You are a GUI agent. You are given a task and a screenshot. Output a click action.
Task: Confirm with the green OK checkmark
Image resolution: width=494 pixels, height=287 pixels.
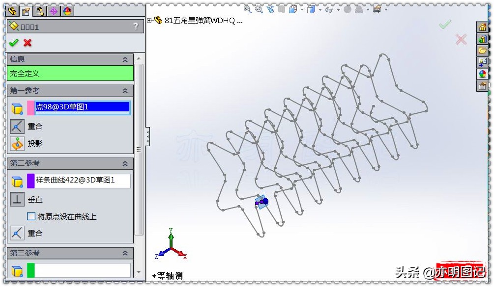click(x=14, y=43)
